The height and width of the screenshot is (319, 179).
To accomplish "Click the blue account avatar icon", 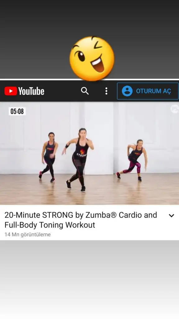I will pyautogui.click(x=127, y=91).
